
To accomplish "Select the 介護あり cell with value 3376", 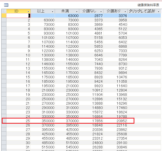I will [x=116, y=15].
